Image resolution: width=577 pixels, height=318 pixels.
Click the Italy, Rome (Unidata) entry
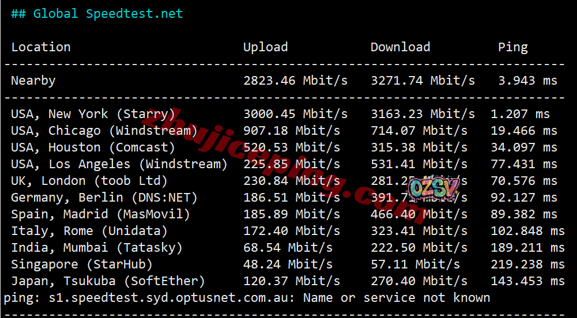89,231
